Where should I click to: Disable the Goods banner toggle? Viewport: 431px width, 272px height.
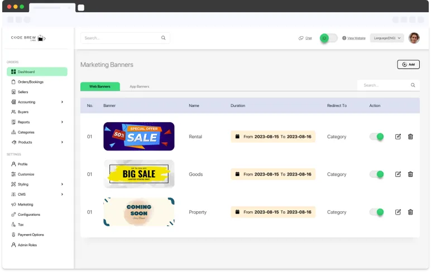377,174
